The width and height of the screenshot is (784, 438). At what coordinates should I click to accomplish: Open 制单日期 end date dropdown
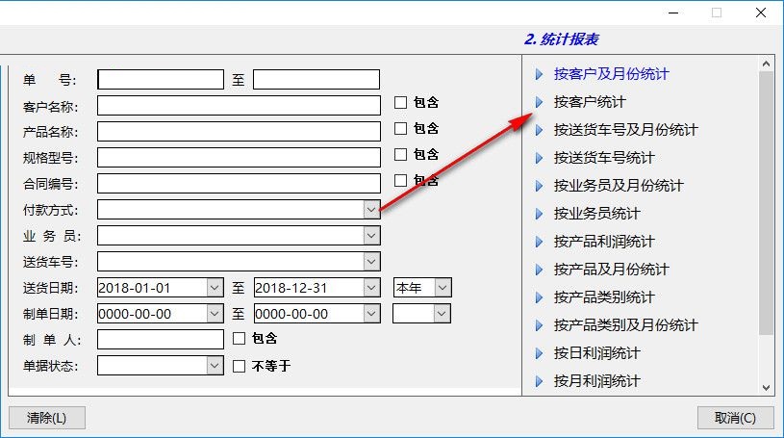371,314
